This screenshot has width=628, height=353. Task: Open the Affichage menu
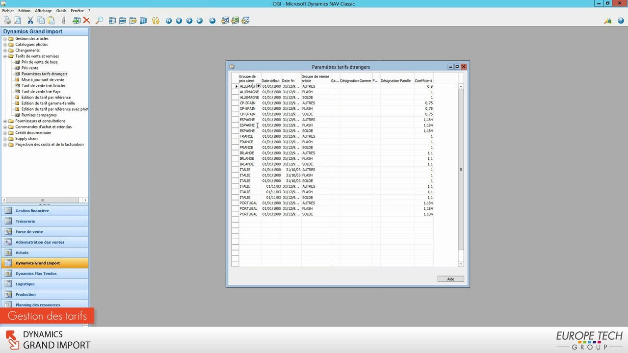pyautogui.click(x=43, y=10)
